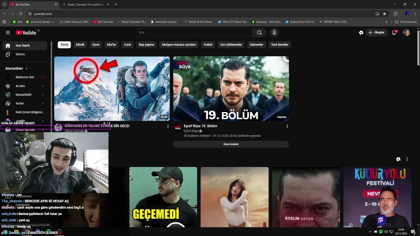Screen dimensions: 420x236
Task: Open aLcatu subscription channel
Action: 25,86
